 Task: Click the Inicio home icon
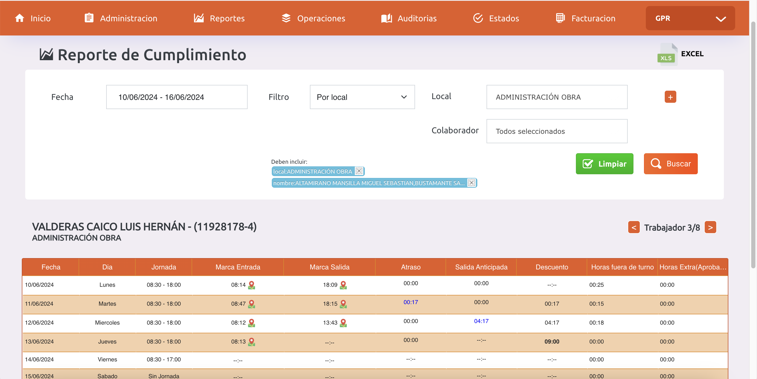pos(19,18)
